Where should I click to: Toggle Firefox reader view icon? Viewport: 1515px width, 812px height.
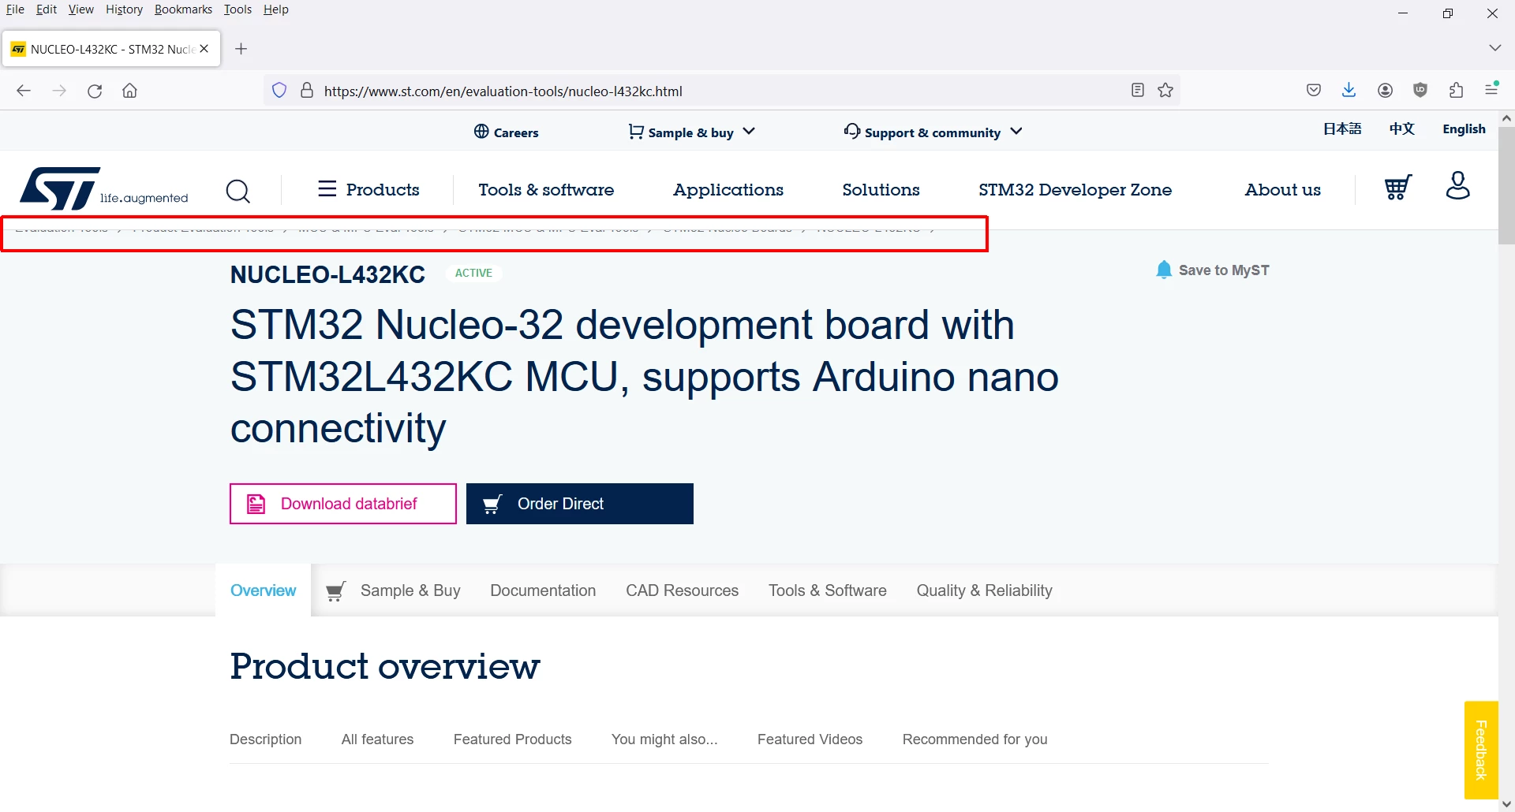(x=1137, y=91)
